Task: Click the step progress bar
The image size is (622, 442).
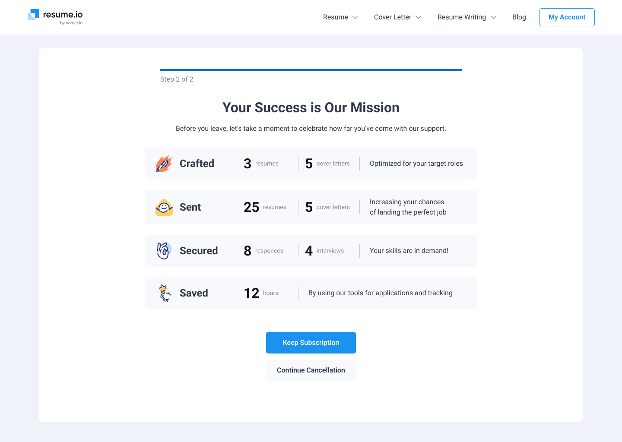Action: click(311, 70)
